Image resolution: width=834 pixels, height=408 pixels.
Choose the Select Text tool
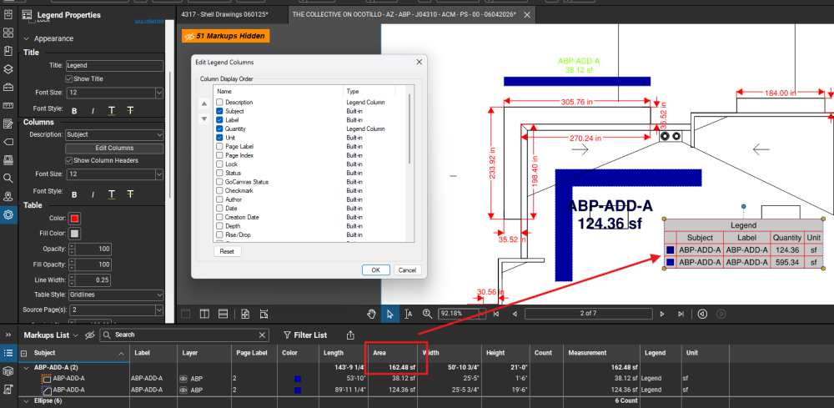coord(409,314)
